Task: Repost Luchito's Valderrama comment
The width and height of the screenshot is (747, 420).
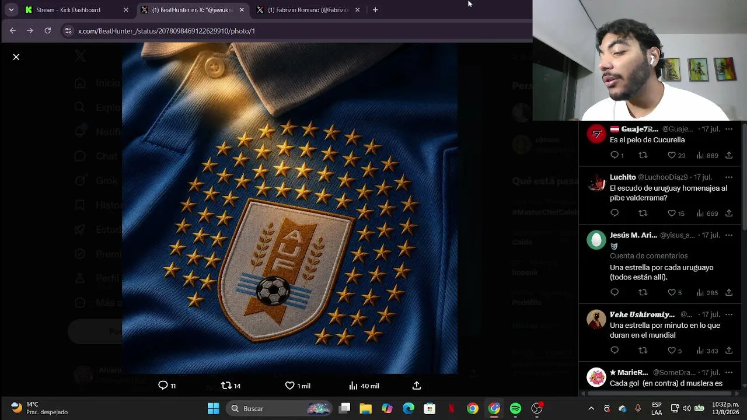Action: [x=643, y=213]
